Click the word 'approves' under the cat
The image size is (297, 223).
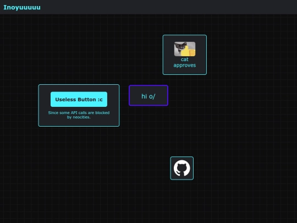(x=185, y=65)
